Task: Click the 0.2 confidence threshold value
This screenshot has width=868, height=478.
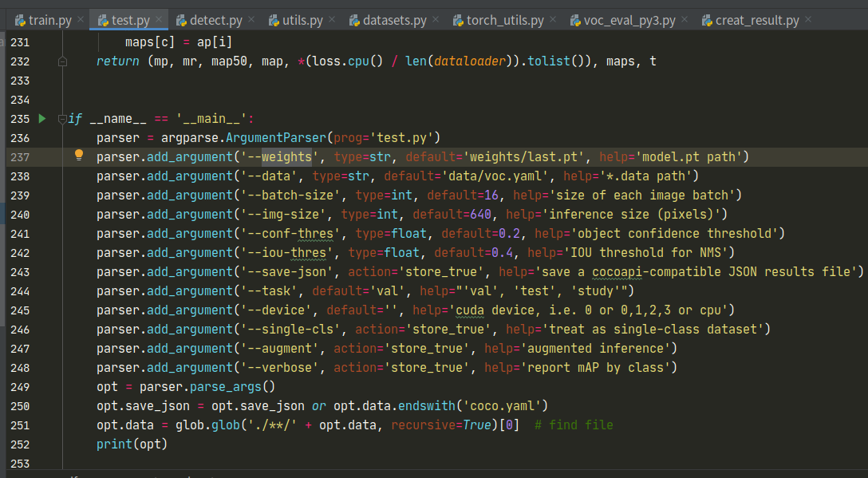Action: [509, 233]
